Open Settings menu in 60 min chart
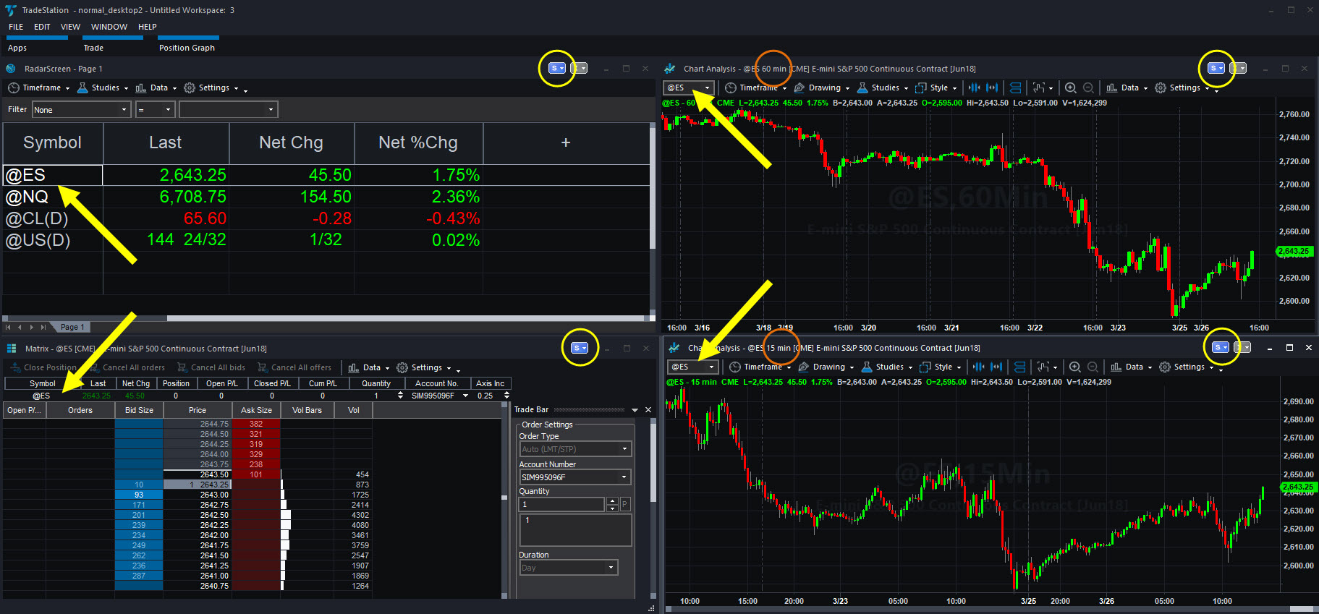 click(1182, 88)
